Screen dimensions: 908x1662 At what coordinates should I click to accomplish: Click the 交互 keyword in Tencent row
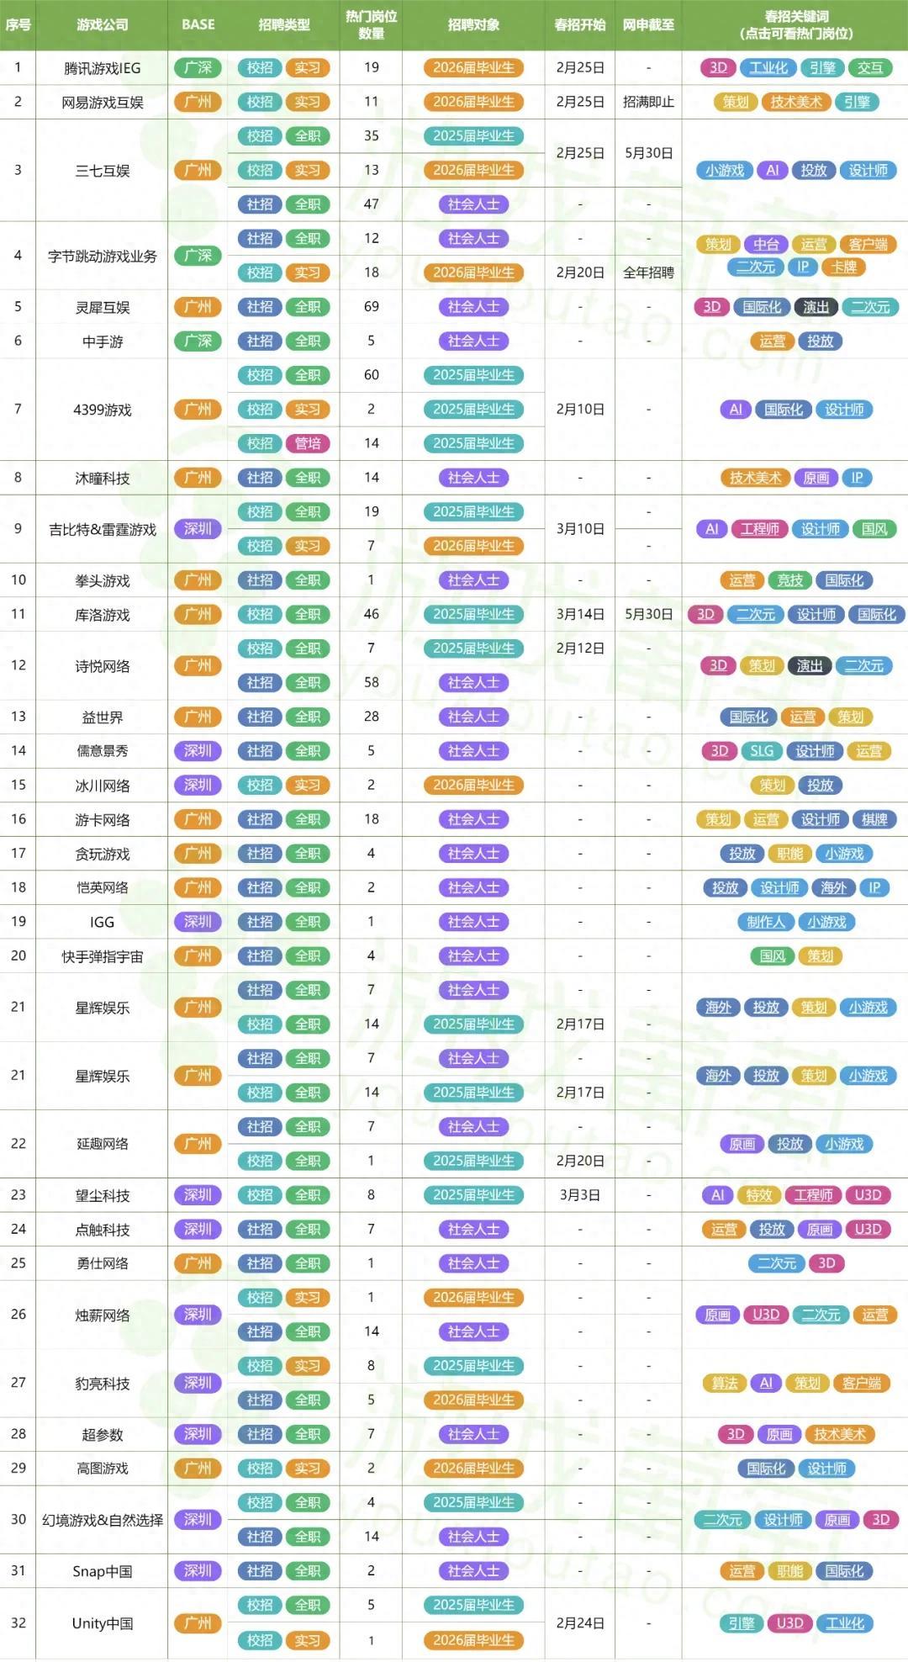pos(870,68)
